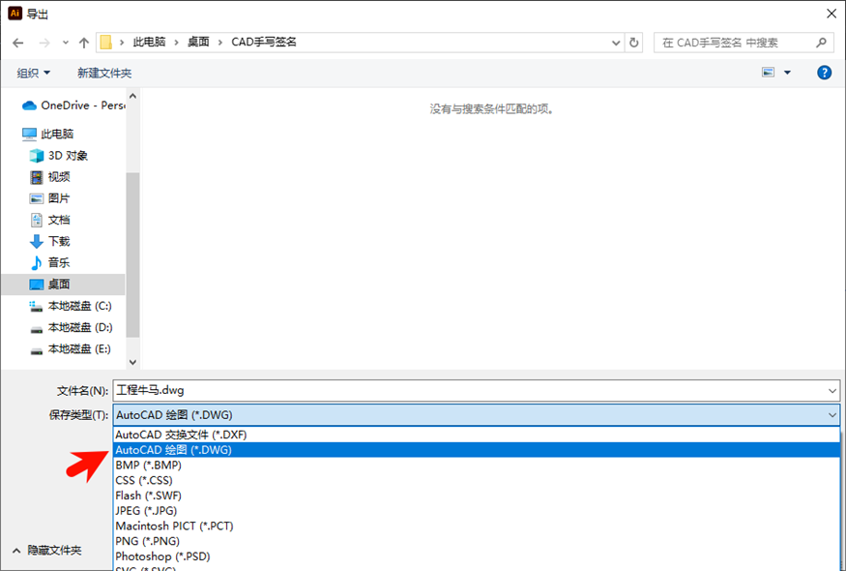Click 新建文件夹 button
This screenshot has width=846, height=571.
pos(104,73)
